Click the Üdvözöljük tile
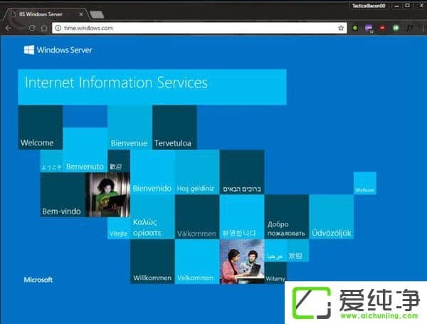427x324 pixels. click(332, 217)
